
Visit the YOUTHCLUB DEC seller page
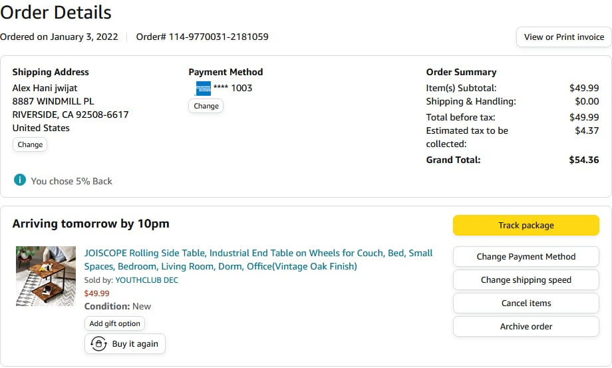click(x=146, y=280)
